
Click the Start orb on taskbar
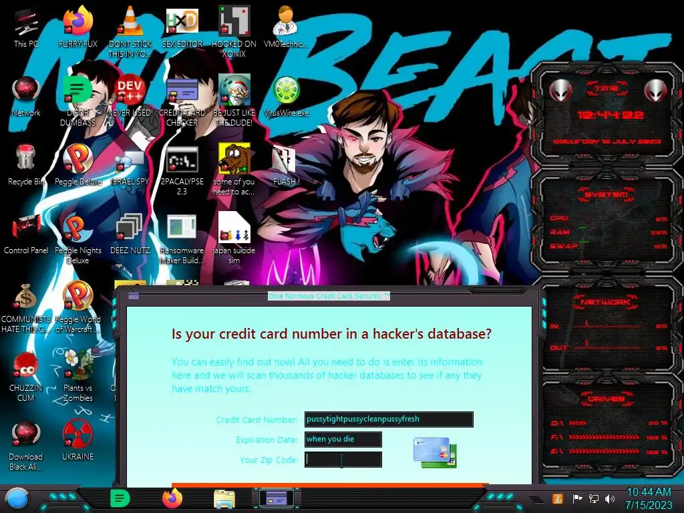coord(17,498)
